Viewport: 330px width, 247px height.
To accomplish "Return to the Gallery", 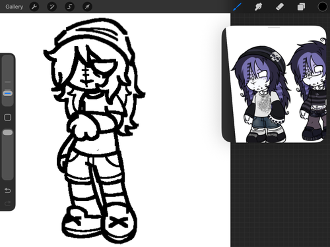I will 15,7.
